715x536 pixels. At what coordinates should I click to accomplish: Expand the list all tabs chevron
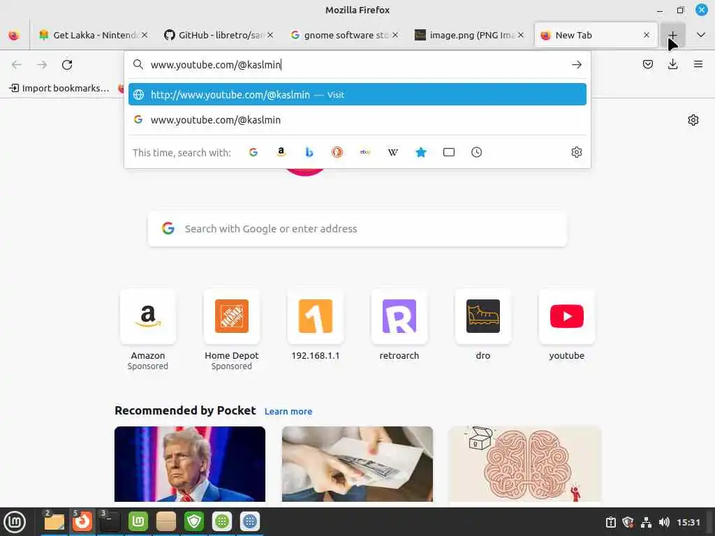[x=701, y=35]
